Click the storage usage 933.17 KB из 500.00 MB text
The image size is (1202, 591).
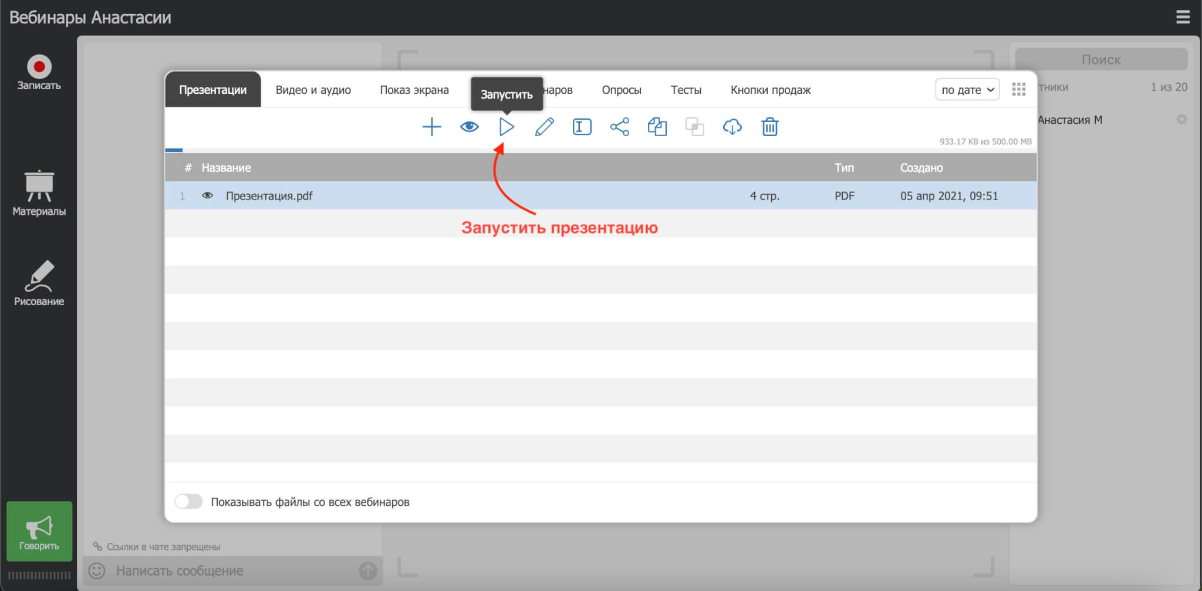985,141
